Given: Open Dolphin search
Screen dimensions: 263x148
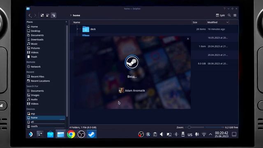Looking at the screenshot, I should point(229,15).
